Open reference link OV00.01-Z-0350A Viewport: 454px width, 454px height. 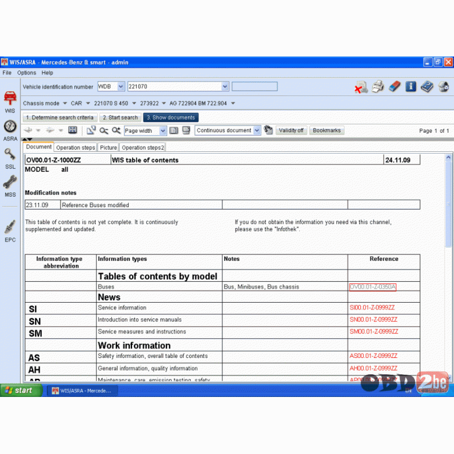(373, 287)
